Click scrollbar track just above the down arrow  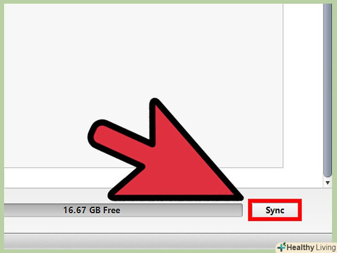328,178
